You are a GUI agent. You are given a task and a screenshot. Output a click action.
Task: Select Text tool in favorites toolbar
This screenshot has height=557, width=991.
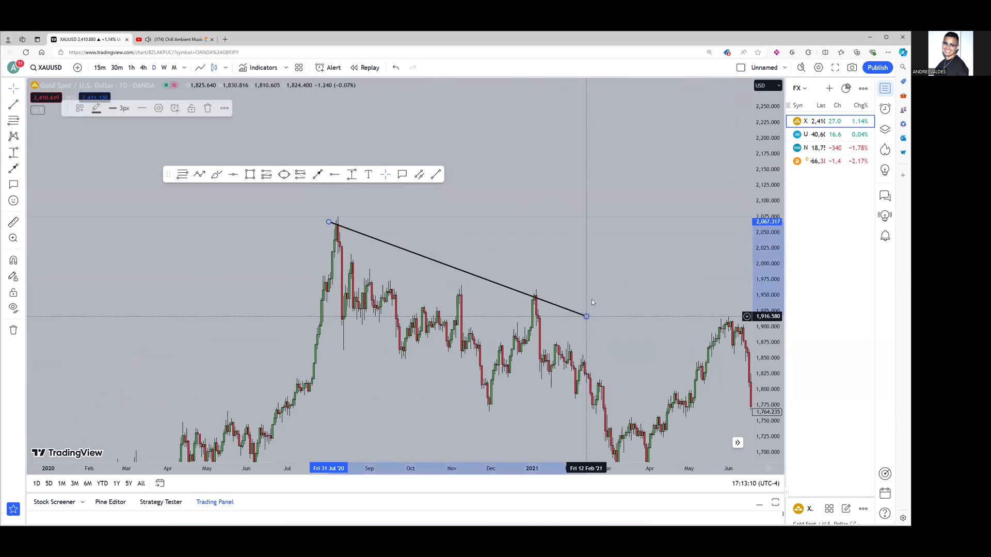coord(368,174)
